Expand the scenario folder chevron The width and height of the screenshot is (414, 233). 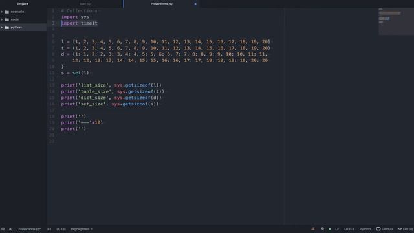pos(2,12)
